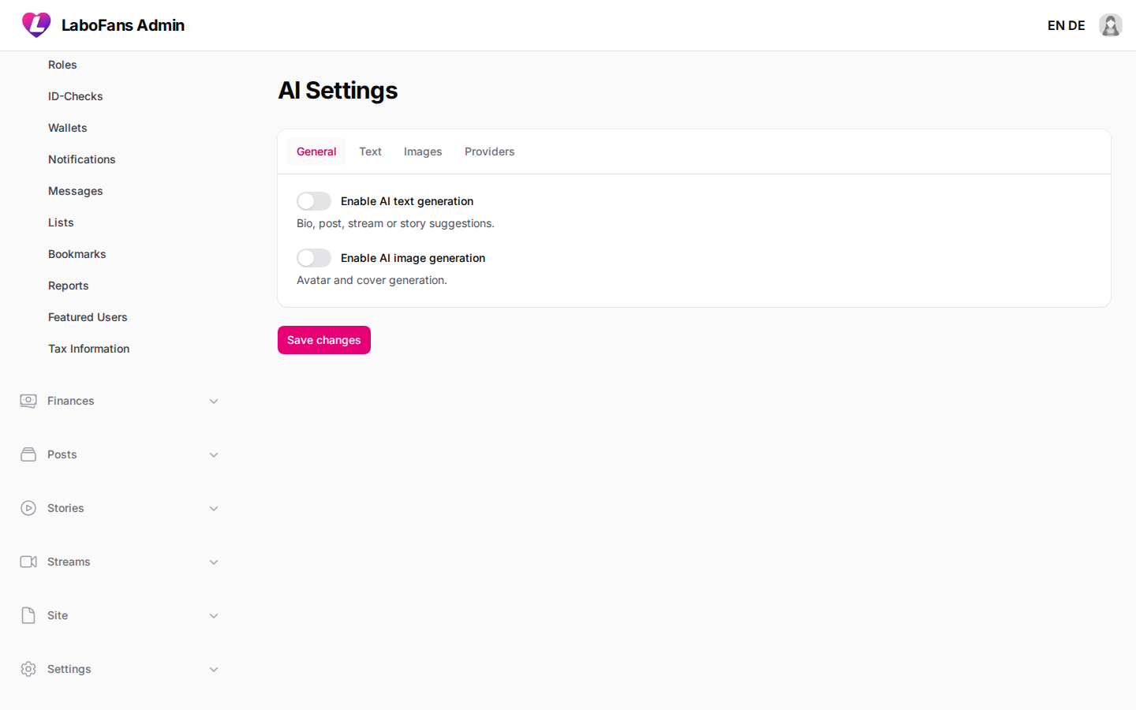Click the 'Enable AI text generation' label
Viewport: 1136px width, 710px height.
tap(407, 201)
